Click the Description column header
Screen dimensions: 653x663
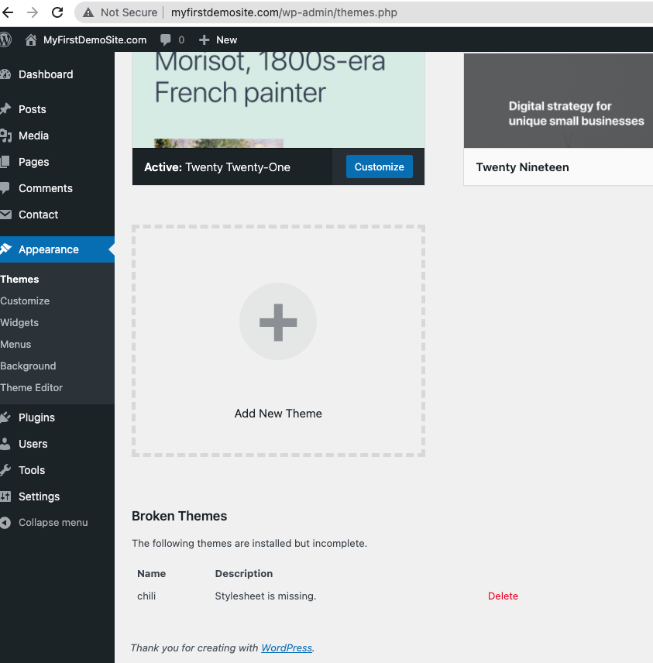tap(244, 573)
